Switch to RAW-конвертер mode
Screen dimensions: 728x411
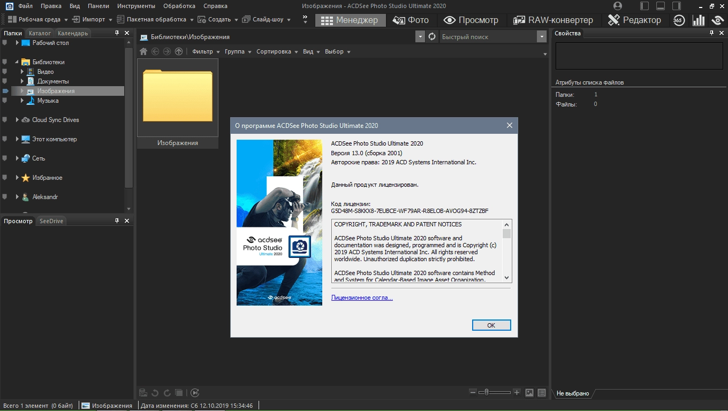click(553, 20)
